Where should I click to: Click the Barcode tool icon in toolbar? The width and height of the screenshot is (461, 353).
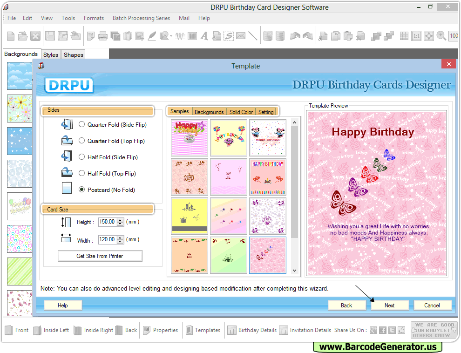[192, 36]
